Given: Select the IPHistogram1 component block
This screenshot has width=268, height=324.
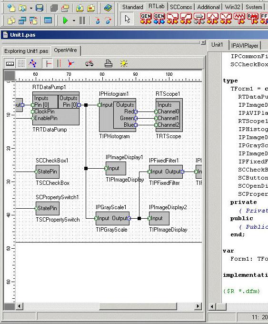Looking at the screenshot, I should (x=118, y=115).
